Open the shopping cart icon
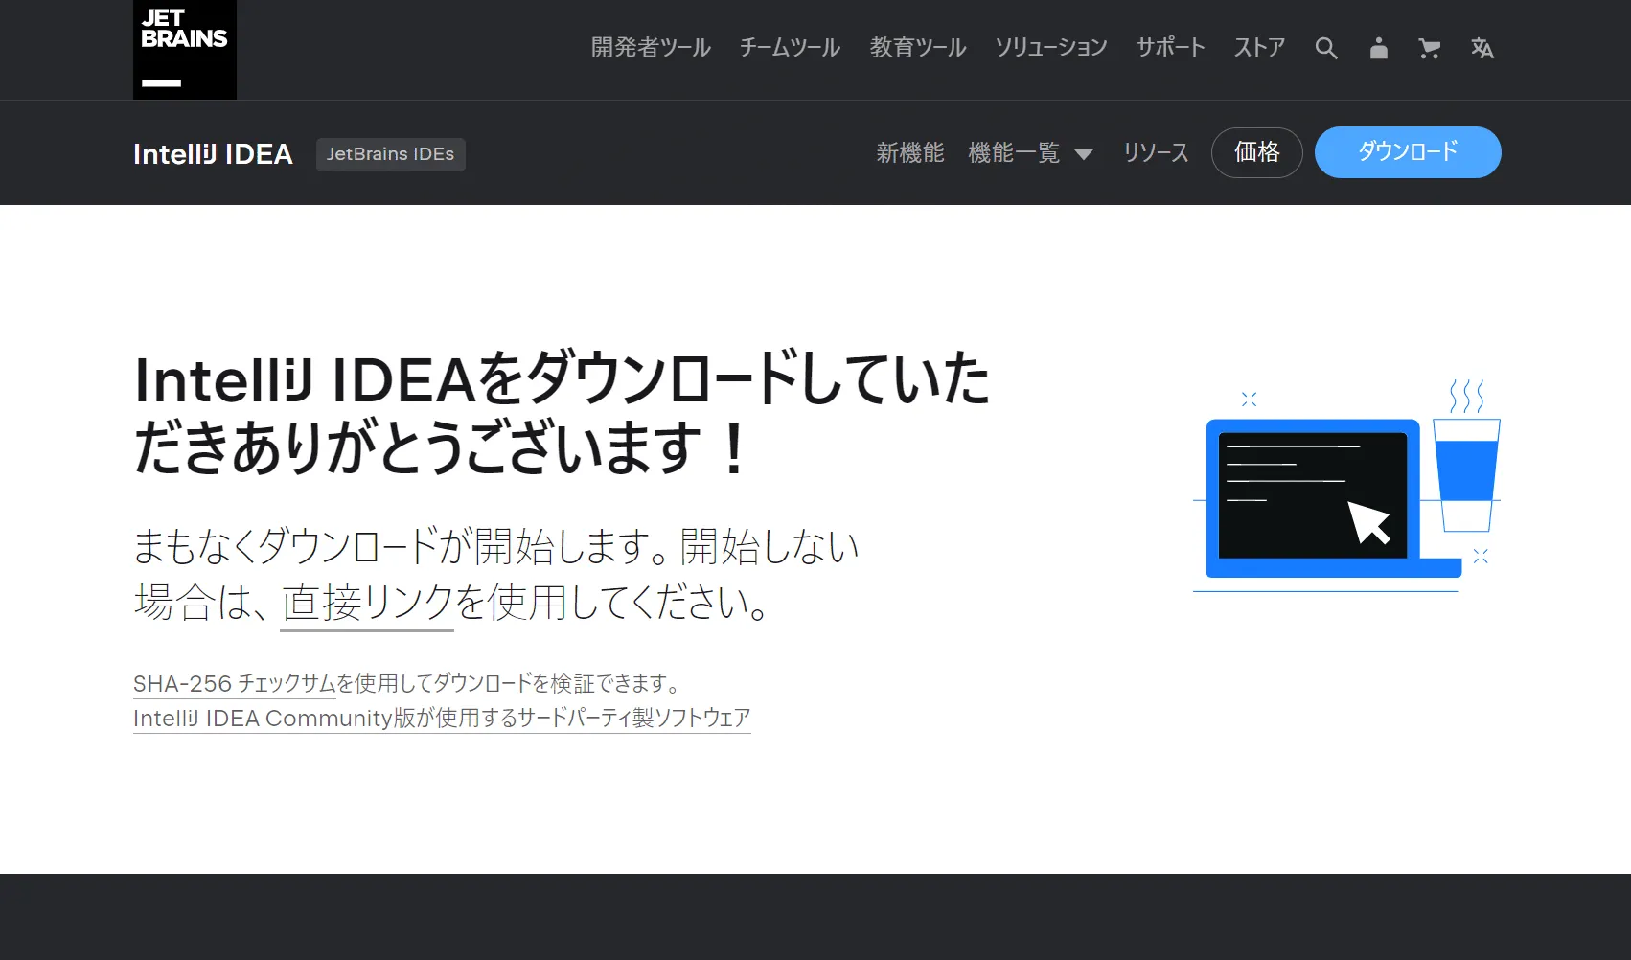Viewport: 1631px width, 960px height. pos(1430,48)
